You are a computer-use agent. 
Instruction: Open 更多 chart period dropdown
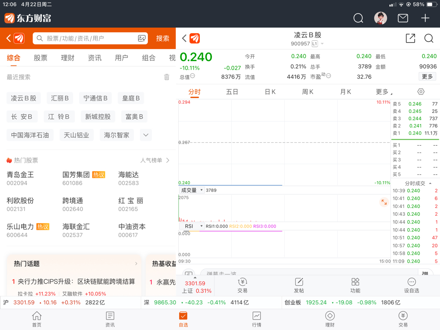click(384, 92)
